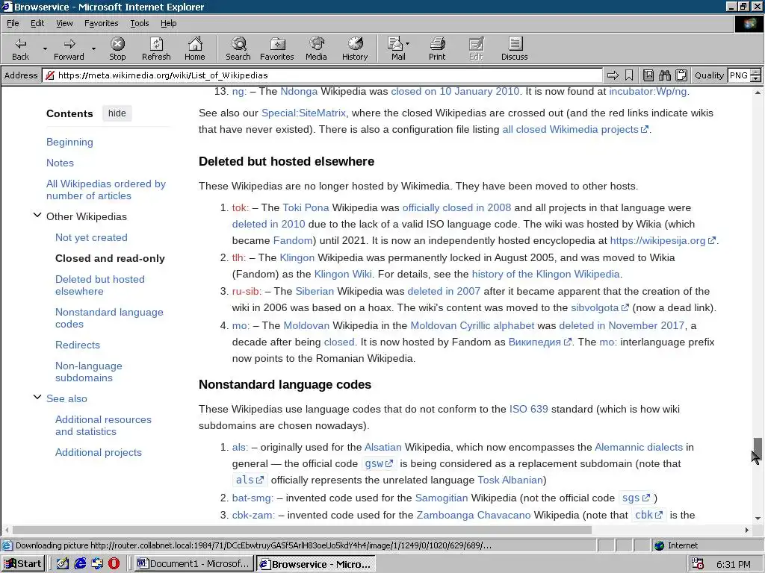Open the Tools menu
Viewport: 765px width, 573px height.
pos(139,23)
